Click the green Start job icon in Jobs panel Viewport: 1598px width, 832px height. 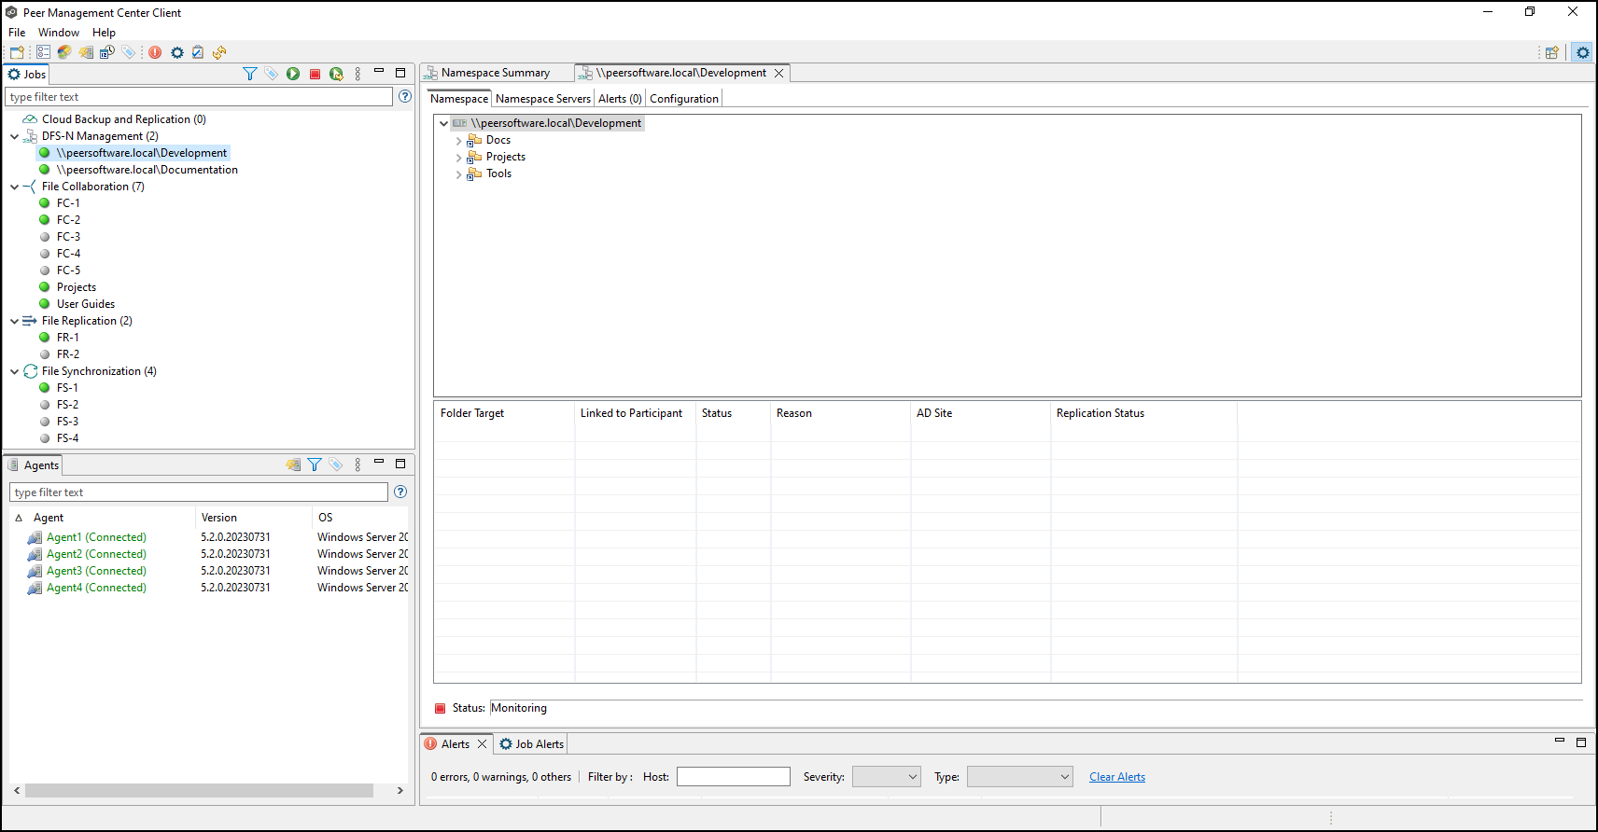coord(293,74)
